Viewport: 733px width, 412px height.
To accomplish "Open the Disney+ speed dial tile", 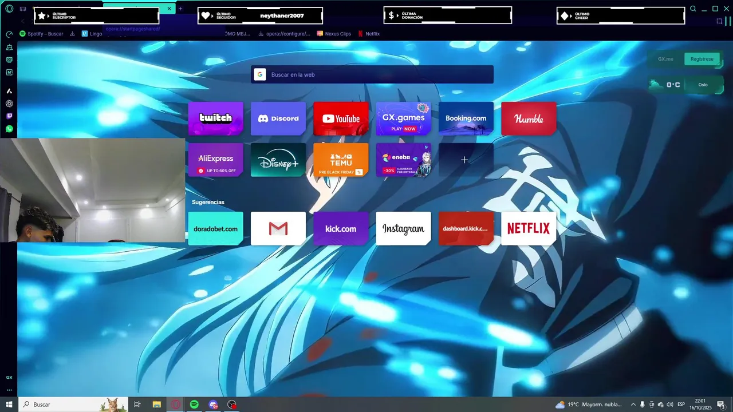I will point(278,160).
